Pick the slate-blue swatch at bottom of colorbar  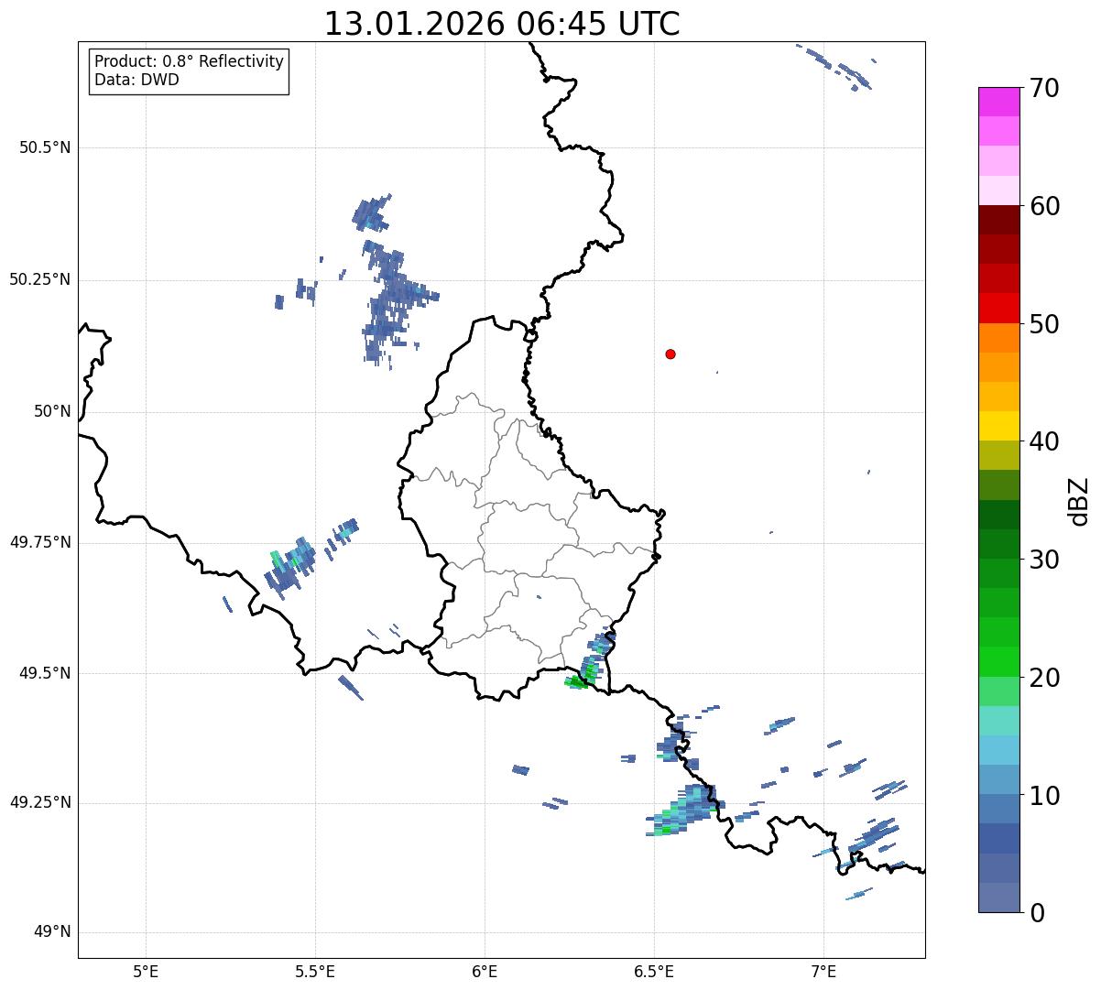click(x=998, y=898)
